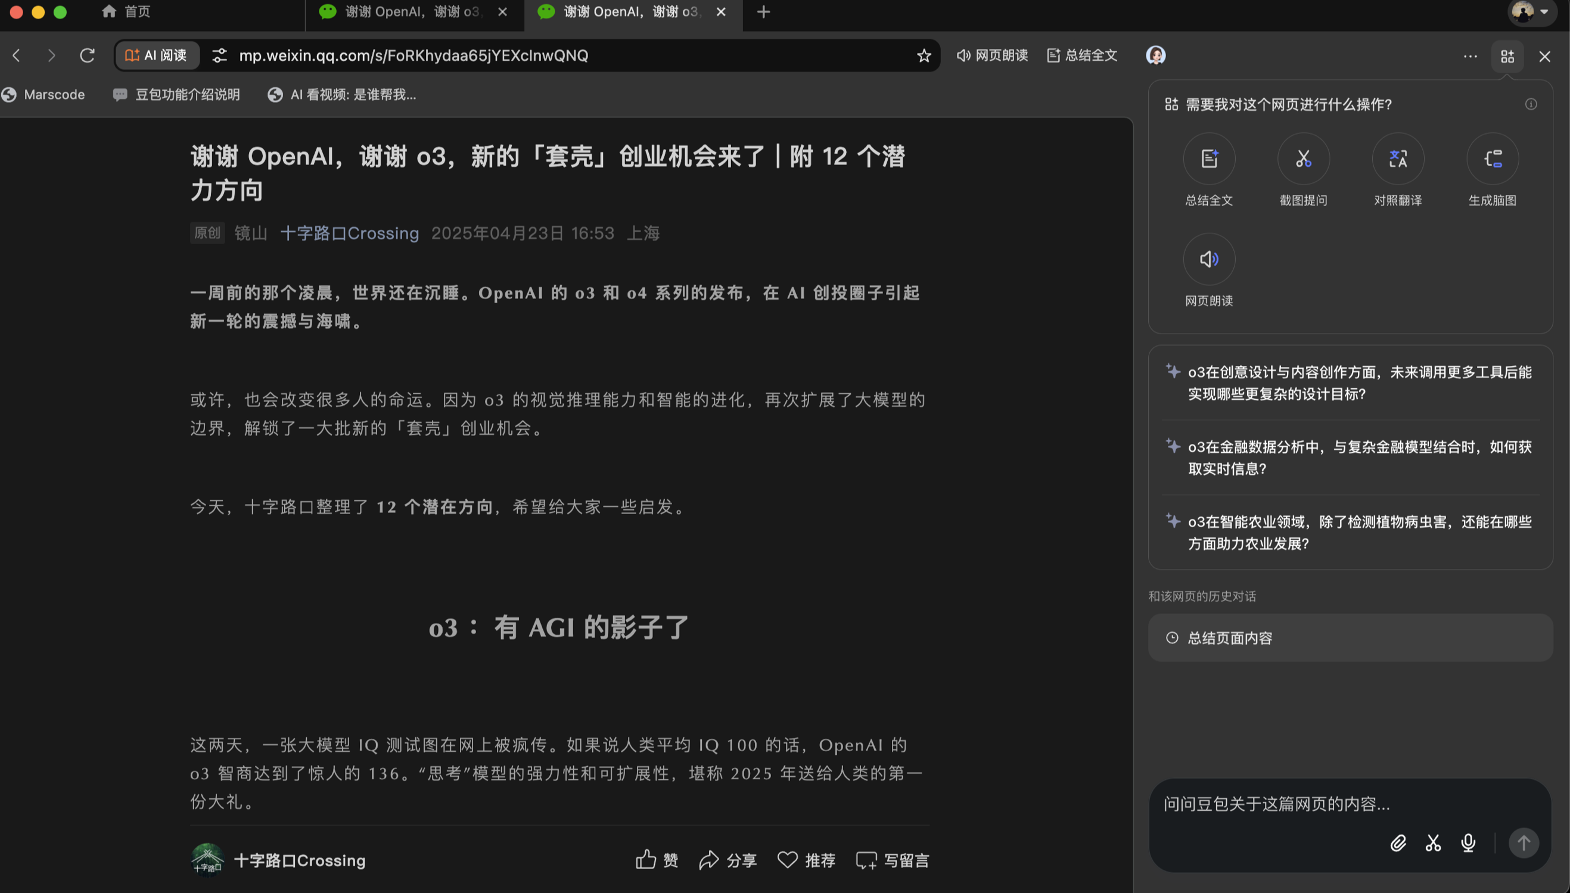This screenshot has height=893, width=1570.
Task: Like the article with 赞
Action: click(x=656, y=860)
